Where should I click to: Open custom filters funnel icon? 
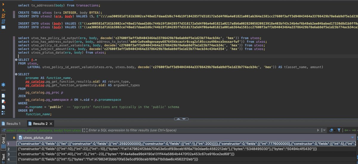(x=339, y=130)
